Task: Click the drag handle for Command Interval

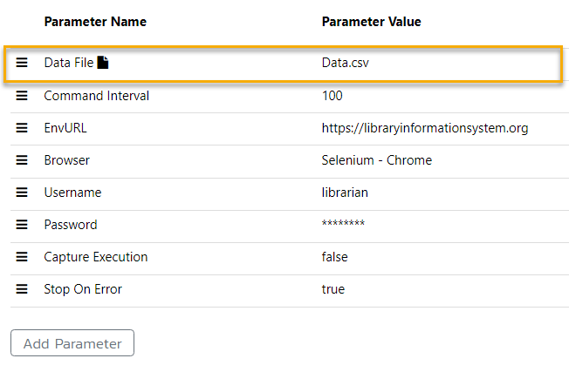Action: 22,96
